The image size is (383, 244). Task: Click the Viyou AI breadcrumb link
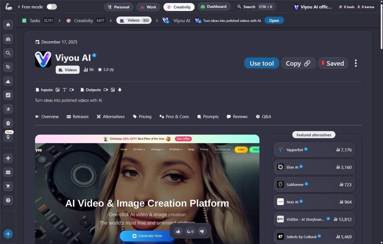(x=182, y=20)
